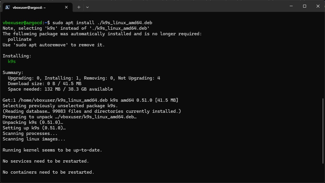
Task: Click the 'pollinate' package line
Action: 20,39
